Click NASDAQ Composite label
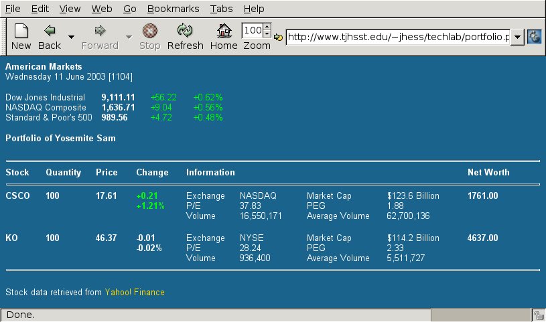This screenshot has height=322, width=546. pyautogui.click(x=46, y=107)
